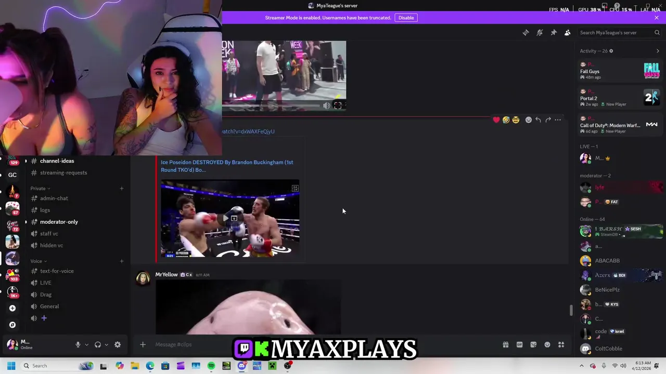Image resolution: width=666 pixels, height=374 pixels.
Task: Dismiss the Streamer Mode banner
Action: pyautogui.click(x=657, y=18)
